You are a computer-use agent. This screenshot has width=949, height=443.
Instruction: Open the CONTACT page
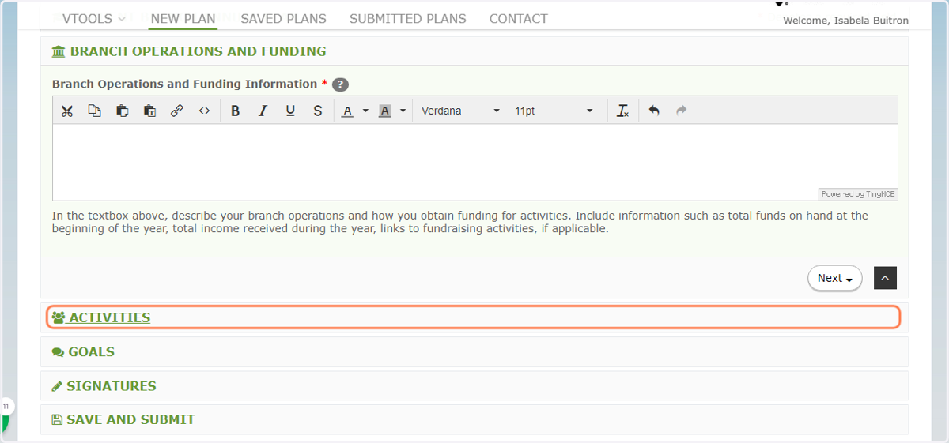[519, 19]
